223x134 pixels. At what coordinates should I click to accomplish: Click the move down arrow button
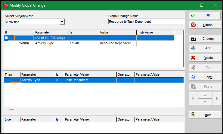click(205, 102)
